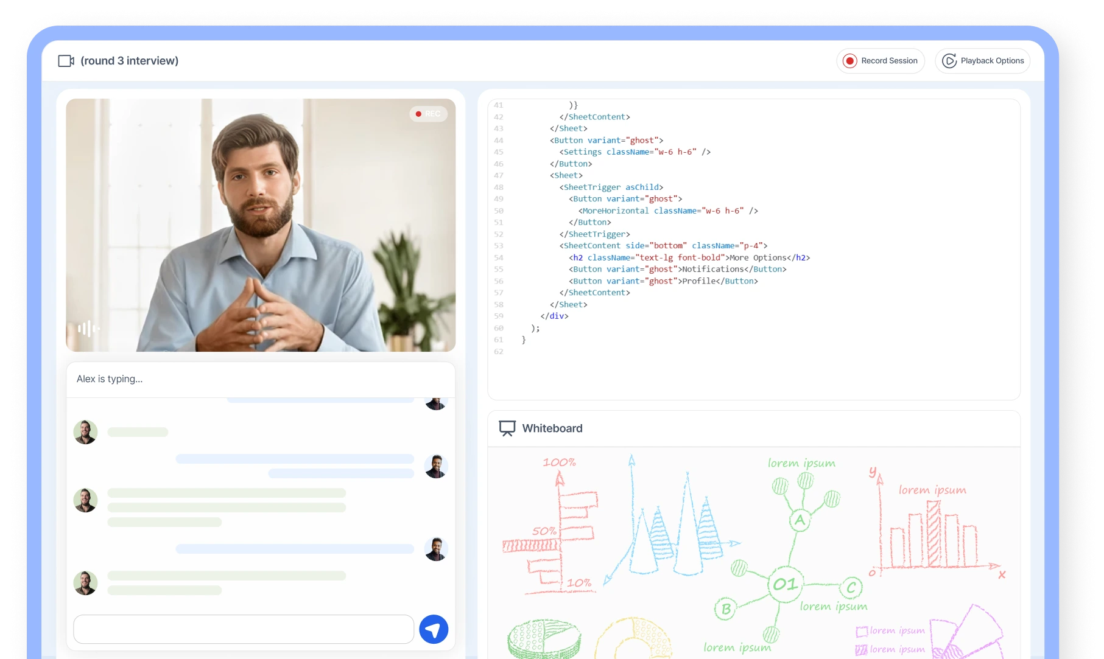Click the 10% label on whiteboard
The width and height of the screenshot is (1104, 659).
[x=579, y=583]
